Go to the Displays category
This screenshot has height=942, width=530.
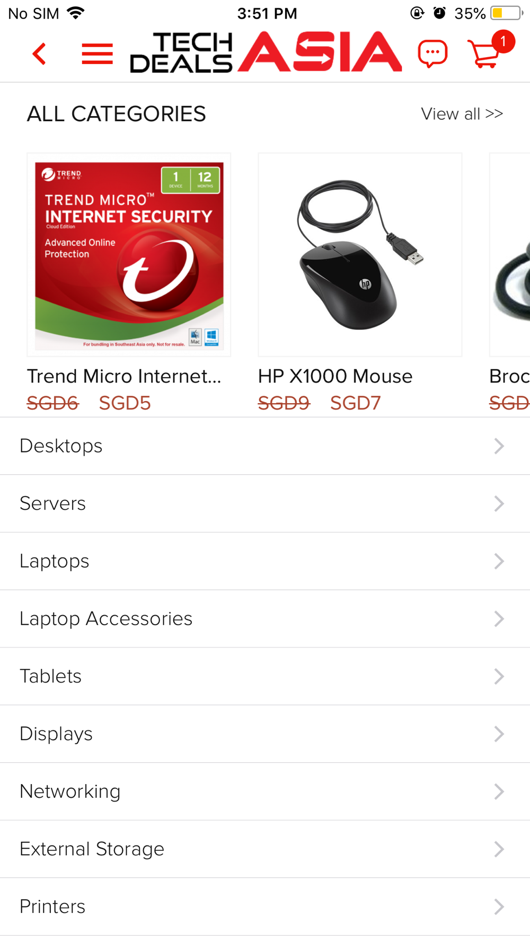point(265,734)
